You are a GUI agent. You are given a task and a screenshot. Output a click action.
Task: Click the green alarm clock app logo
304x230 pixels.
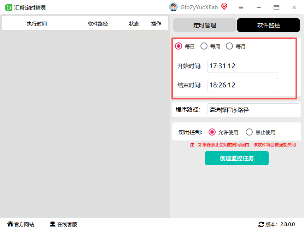[9, 7]
